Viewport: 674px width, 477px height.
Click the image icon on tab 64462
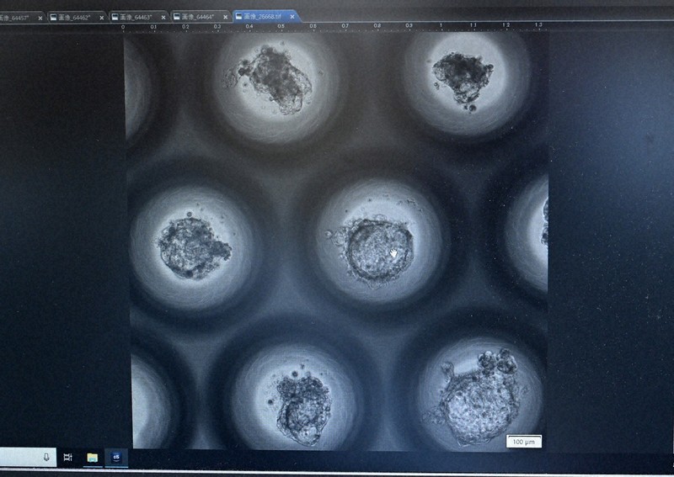54,17
